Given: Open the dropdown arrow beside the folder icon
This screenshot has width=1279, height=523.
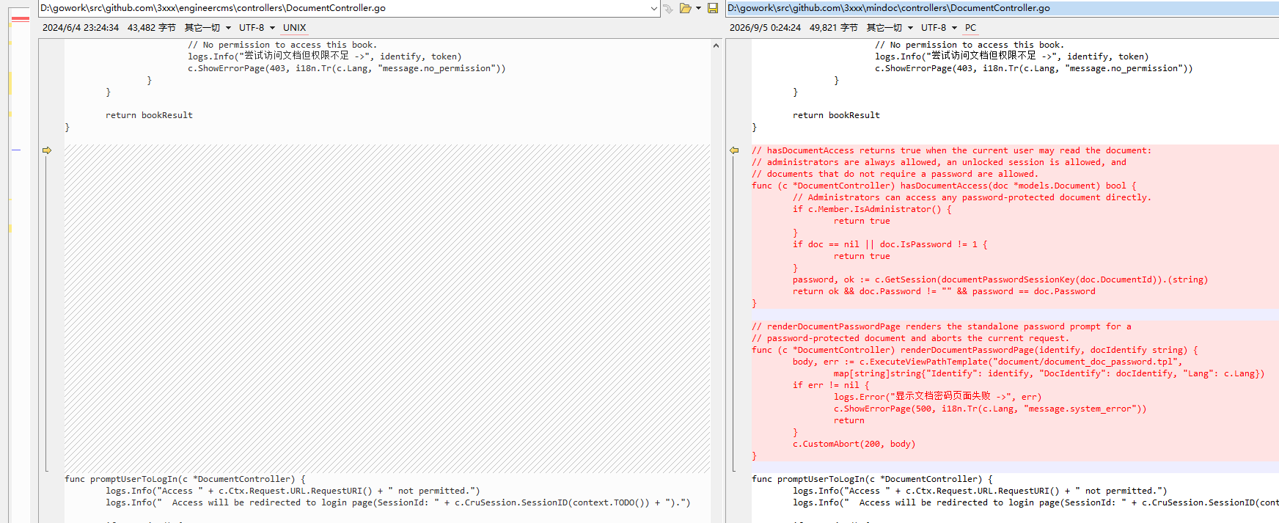Looking at the screenshot, I should (698, 8).
